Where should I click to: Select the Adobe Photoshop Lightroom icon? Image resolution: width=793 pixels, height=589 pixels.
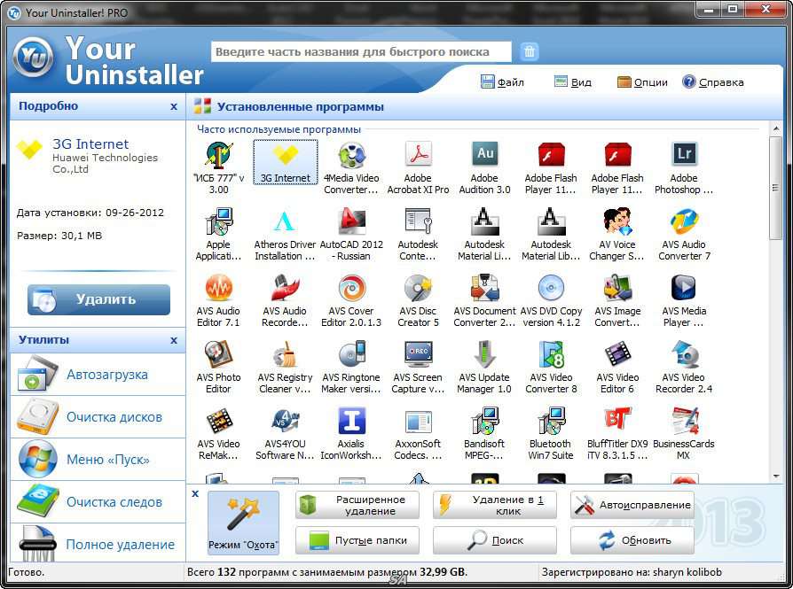[684, 155]
